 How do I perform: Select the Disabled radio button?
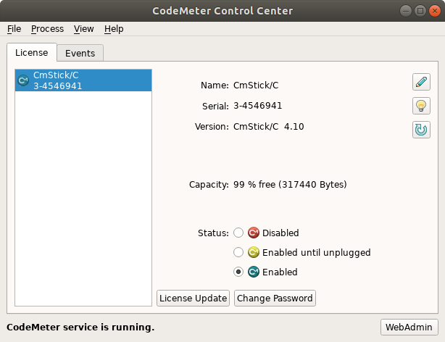[x=238, y=233]
